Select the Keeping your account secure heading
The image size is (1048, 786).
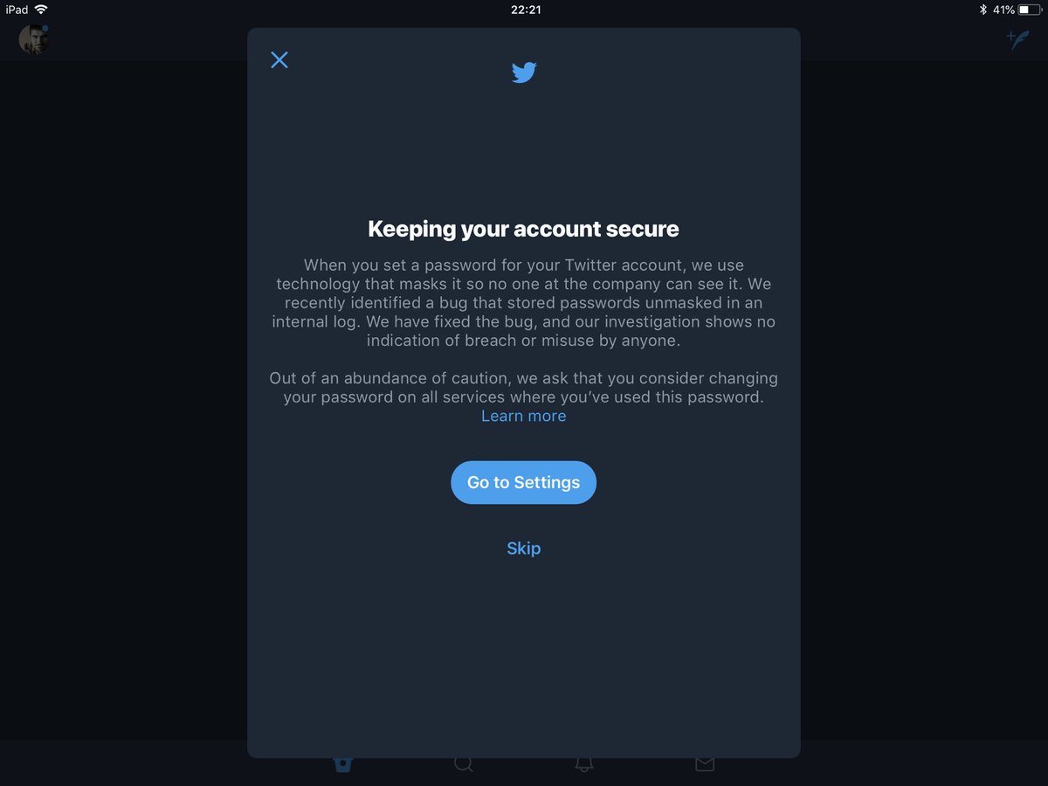coord(524,229)
